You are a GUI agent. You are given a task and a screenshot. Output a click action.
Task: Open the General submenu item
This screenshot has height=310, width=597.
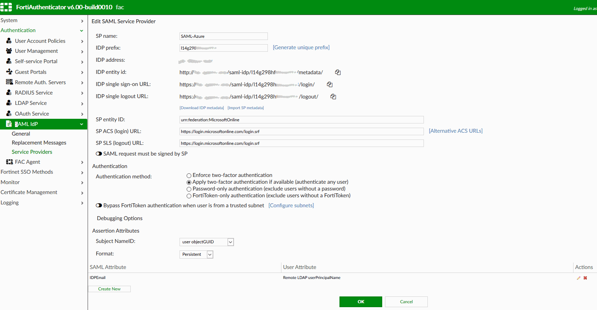tap(21, 134)
